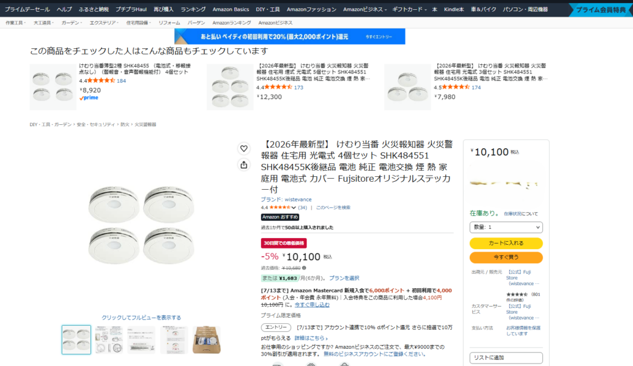Select the cardboard box package thumbnail
633x366 pixels.
point(206,340)
